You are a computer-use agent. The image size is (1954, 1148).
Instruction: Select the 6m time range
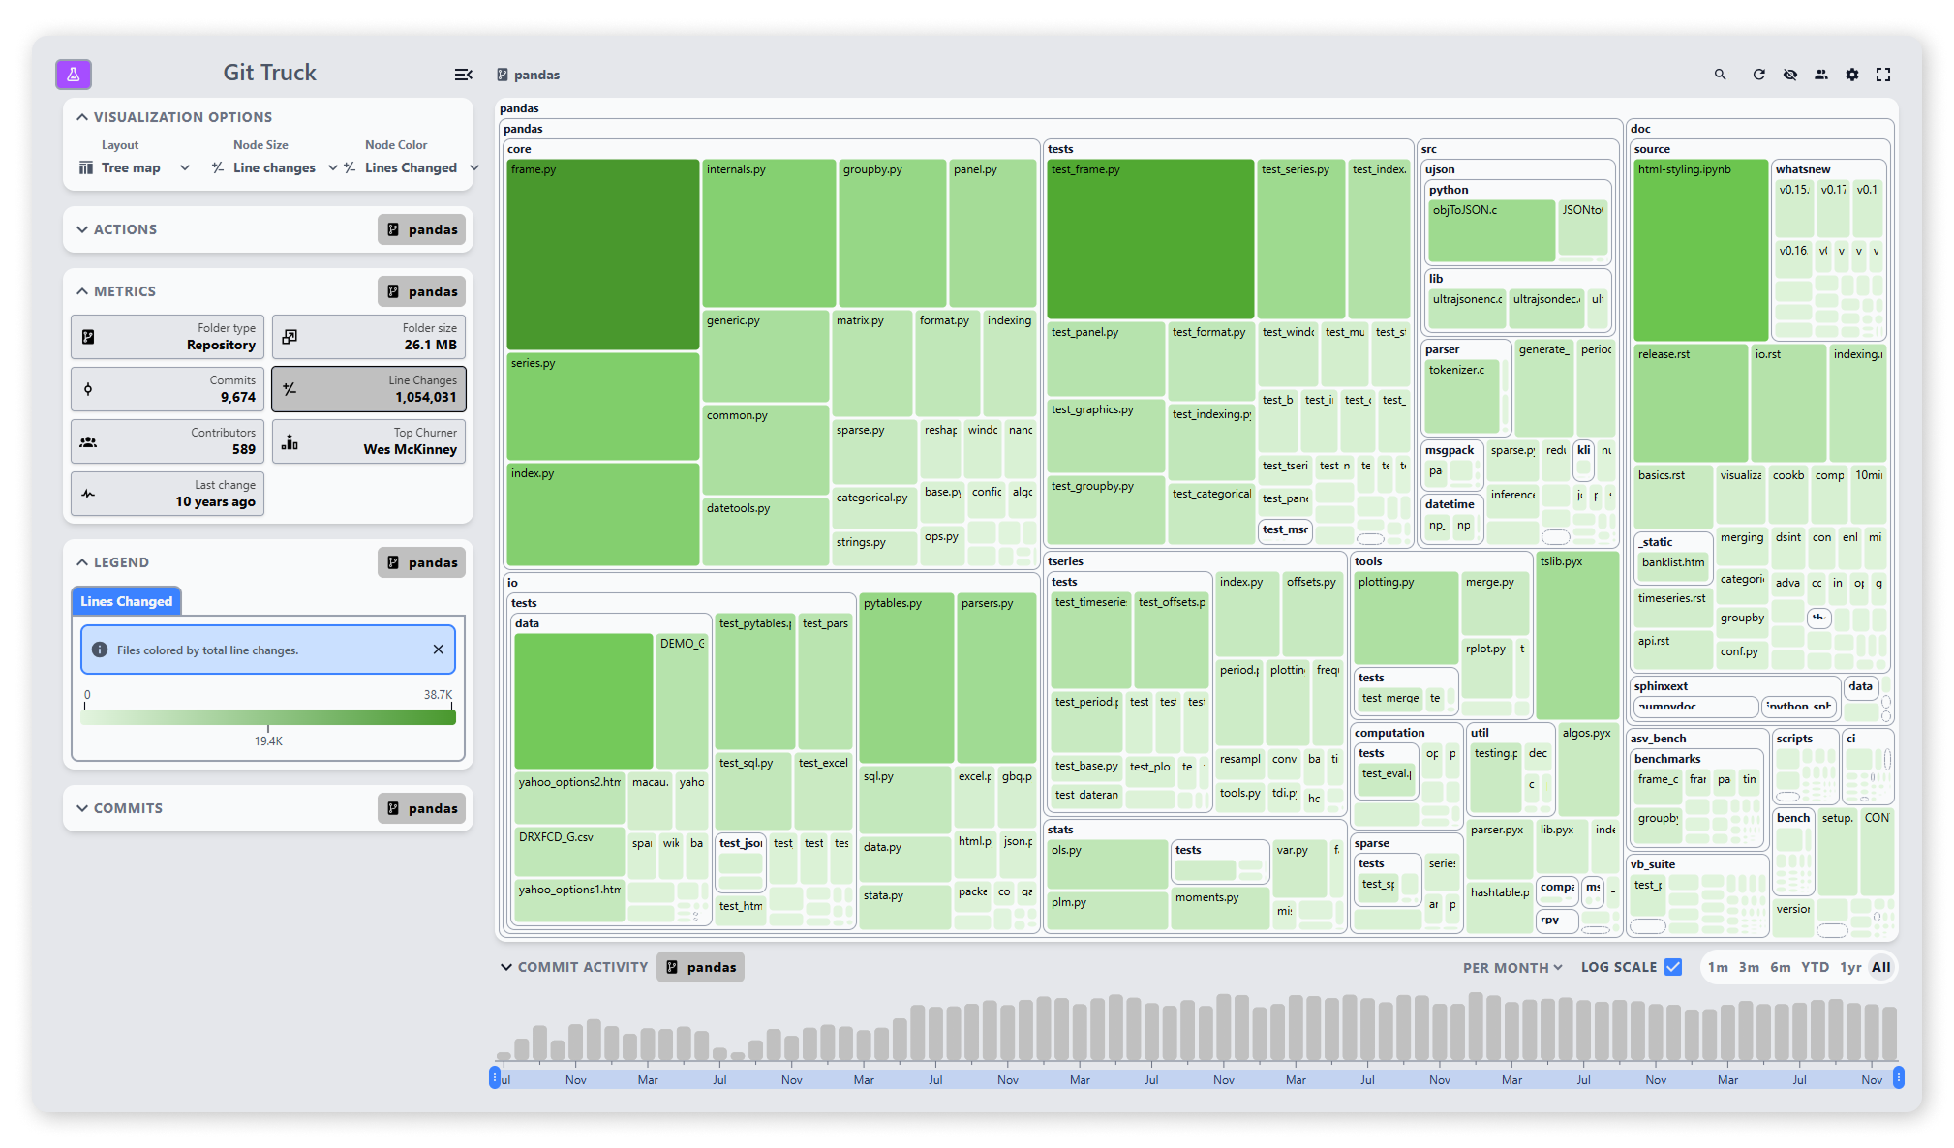pyautogui.click(x=1781, y=967)
